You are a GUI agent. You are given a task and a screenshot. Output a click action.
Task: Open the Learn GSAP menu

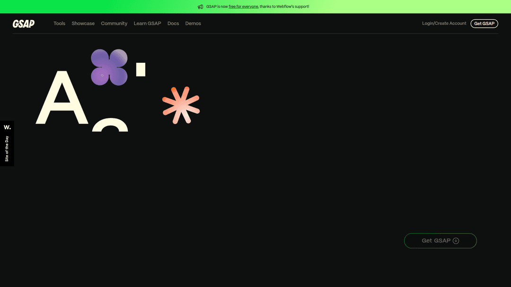click(147, 24)
